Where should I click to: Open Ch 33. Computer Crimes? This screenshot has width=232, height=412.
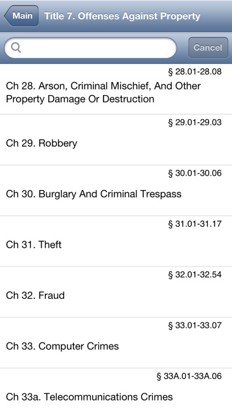pos(116,343)
